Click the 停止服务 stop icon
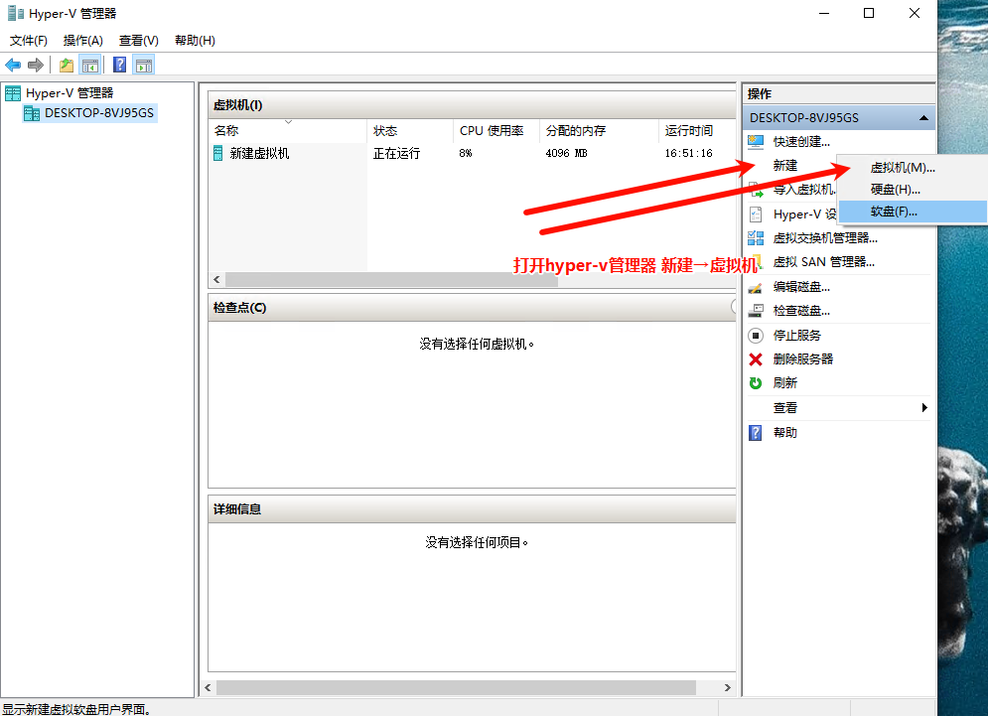The width and height of the screenshot is (988, 716). point(756,336)
